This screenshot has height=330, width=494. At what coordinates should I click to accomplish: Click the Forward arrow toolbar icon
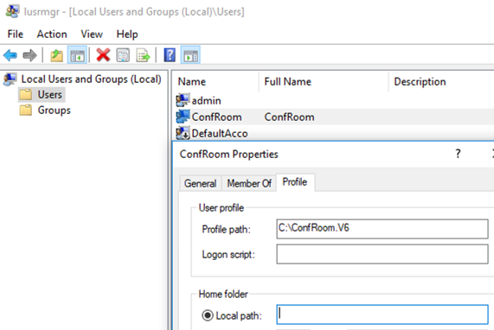pyautogui.click(x=29, y=55)
